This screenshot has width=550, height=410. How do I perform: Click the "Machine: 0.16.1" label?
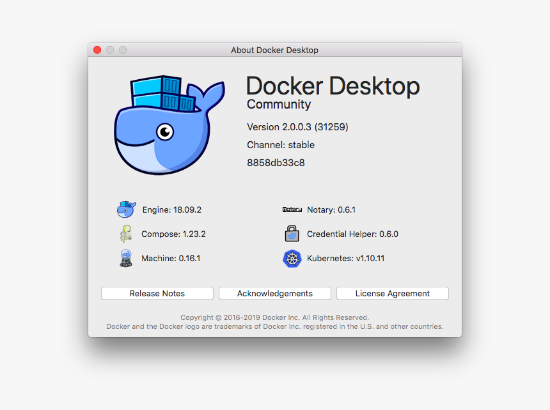click(171, 259)
